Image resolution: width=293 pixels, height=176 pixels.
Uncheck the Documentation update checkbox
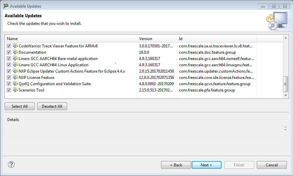pyautogui.click(x=9, y=52)
